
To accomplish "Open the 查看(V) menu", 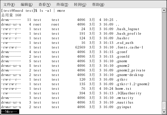I will coord(45,5).
